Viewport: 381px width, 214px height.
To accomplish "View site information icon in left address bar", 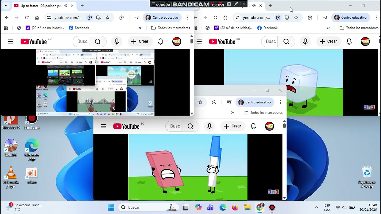I will pos(49,18).
